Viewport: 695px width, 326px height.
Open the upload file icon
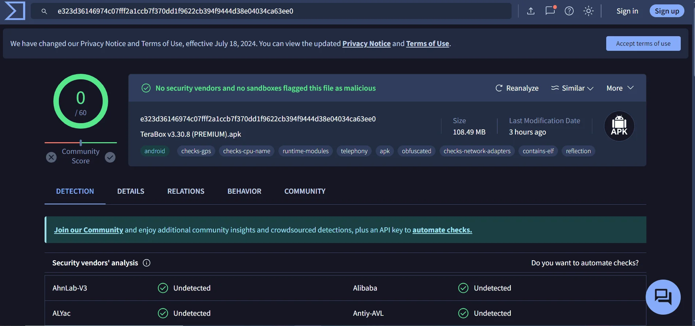click(x=531, y=11)
